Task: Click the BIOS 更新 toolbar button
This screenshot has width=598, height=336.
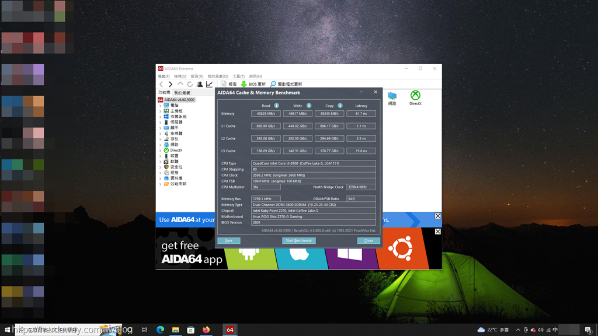Action: (253, 84)
